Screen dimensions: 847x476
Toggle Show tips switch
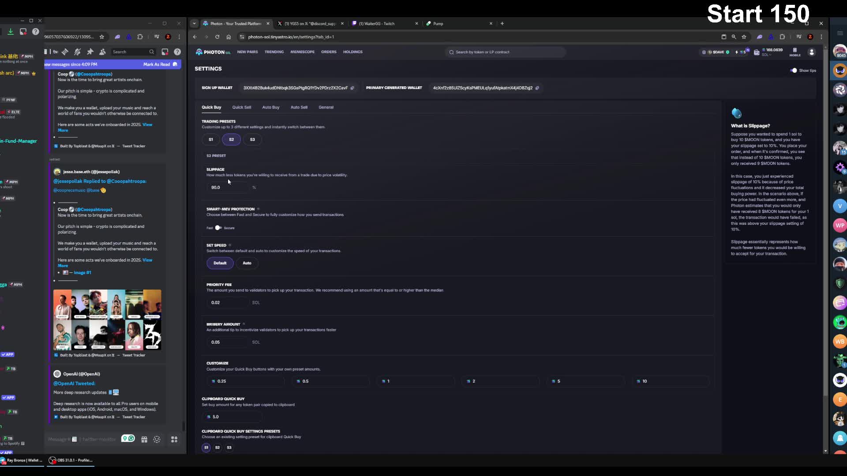click(794, 71)
